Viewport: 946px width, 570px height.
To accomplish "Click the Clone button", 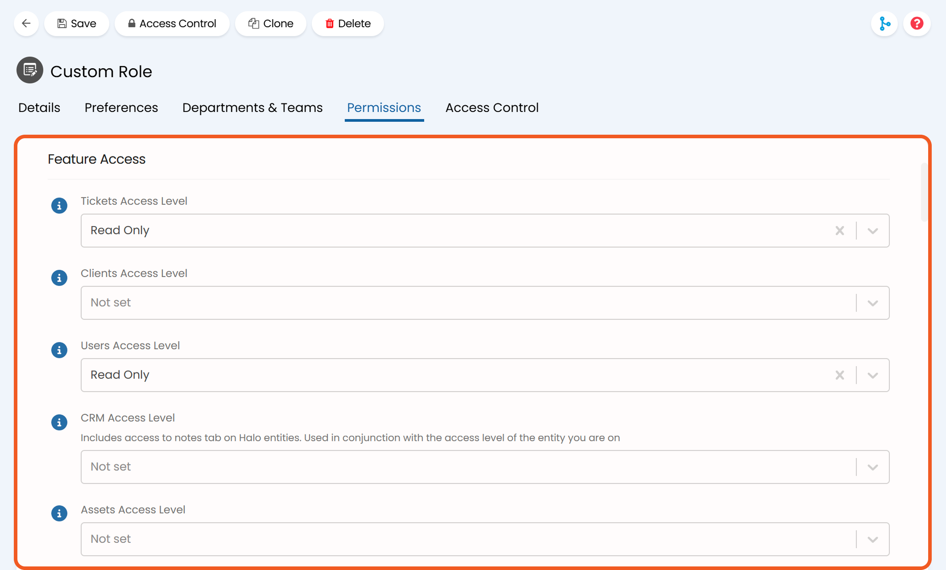I will point(271,23).
